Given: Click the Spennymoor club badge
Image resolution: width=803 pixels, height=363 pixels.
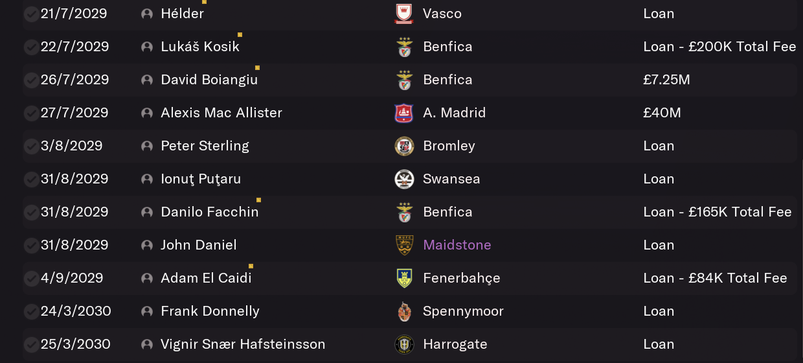Looking at the screenshot, I should 404,311.
